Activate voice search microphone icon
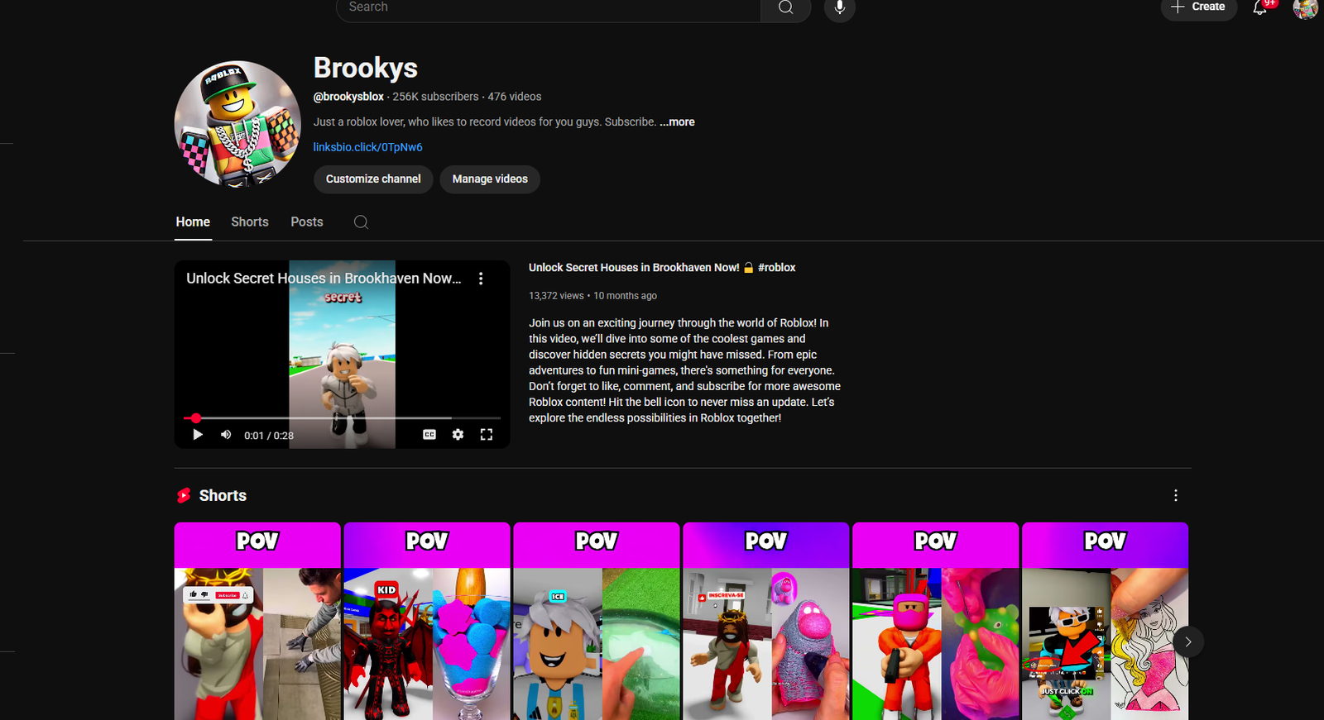This screenshot has height=720, width=1324. coord(839,7)
